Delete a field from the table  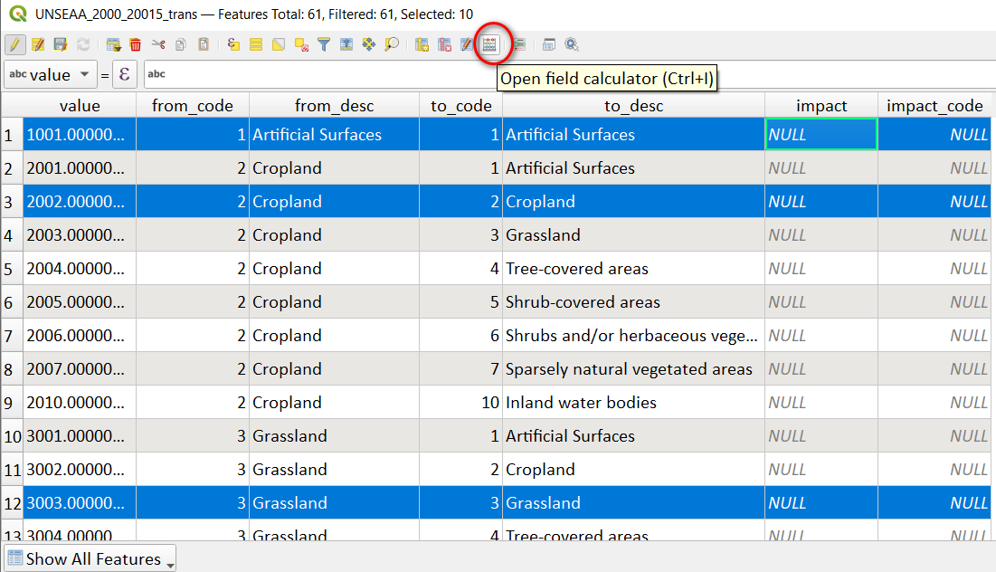click(445, 44)
